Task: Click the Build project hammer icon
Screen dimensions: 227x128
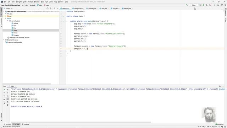Action: point(187,5)
